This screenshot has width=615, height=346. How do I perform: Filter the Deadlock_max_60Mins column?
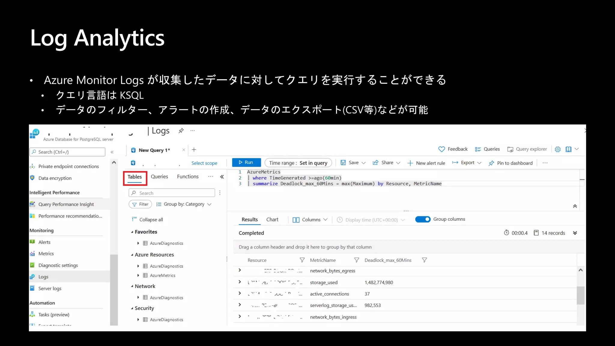(424, 260)
